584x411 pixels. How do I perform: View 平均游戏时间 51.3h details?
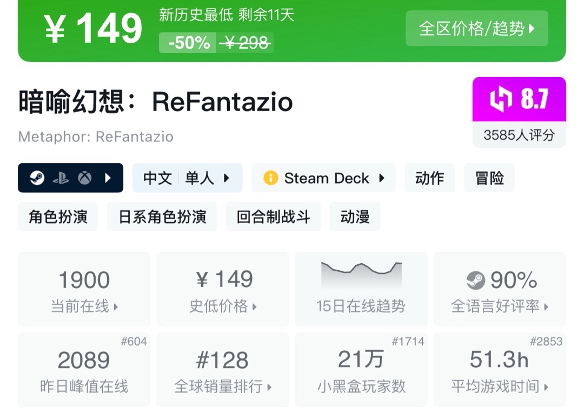pos(500,370)
